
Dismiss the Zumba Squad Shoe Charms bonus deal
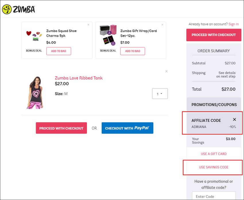(x=88, y=25)
